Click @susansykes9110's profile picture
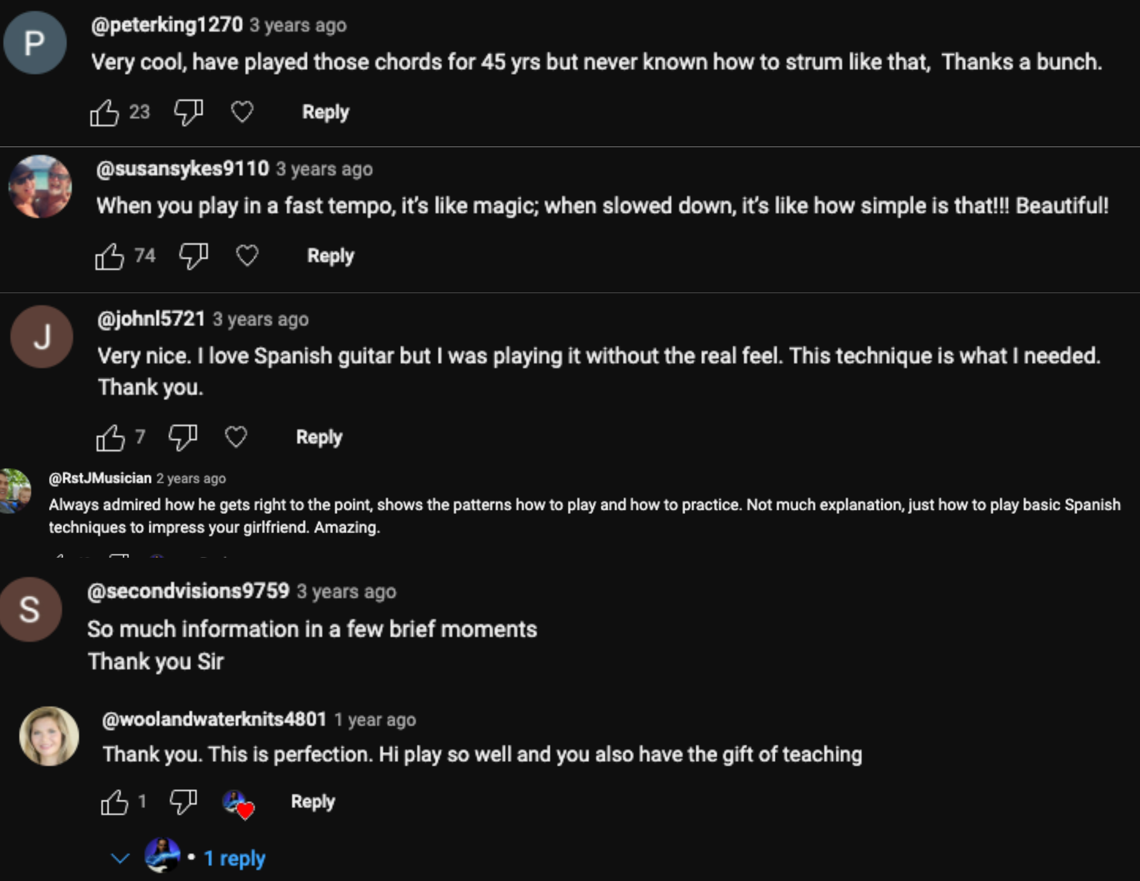The height and width of the screenshot is (881, 1140). point(40,186)
